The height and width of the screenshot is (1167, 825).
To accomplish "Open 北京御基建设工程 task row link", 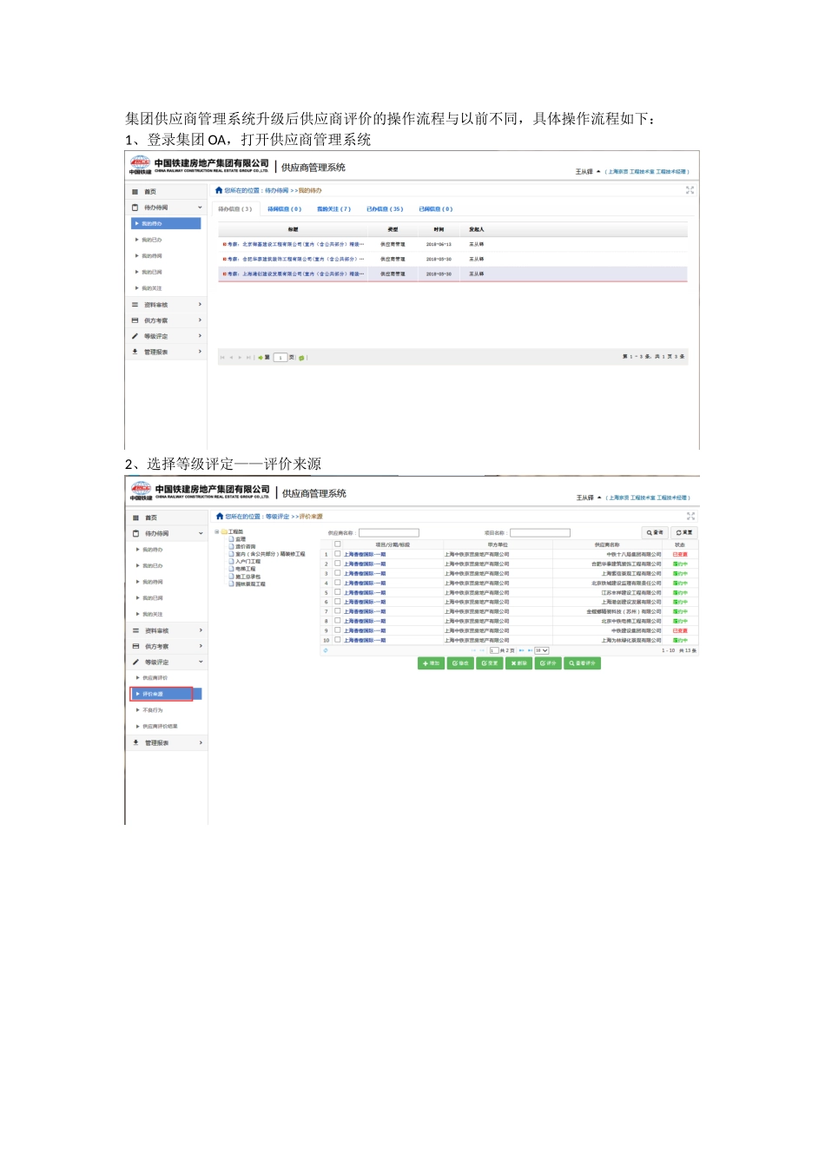I will tap(295, 245).
